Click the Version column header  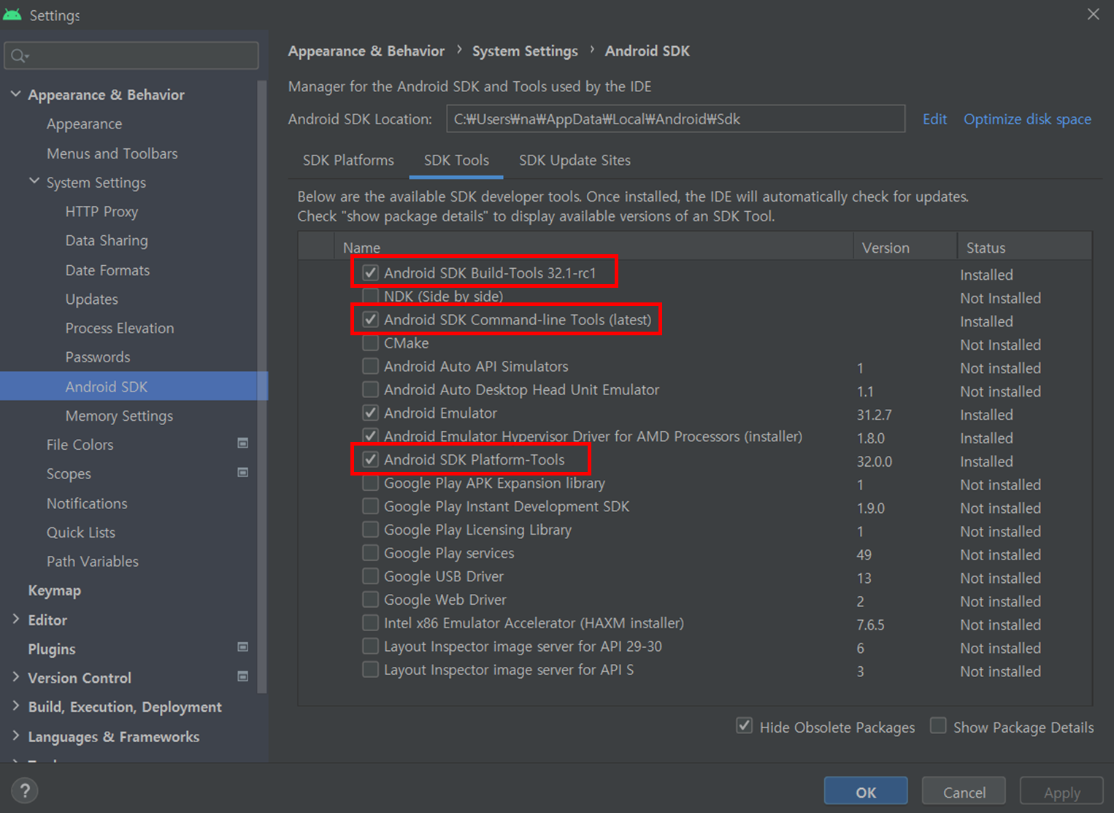[905, 248]
